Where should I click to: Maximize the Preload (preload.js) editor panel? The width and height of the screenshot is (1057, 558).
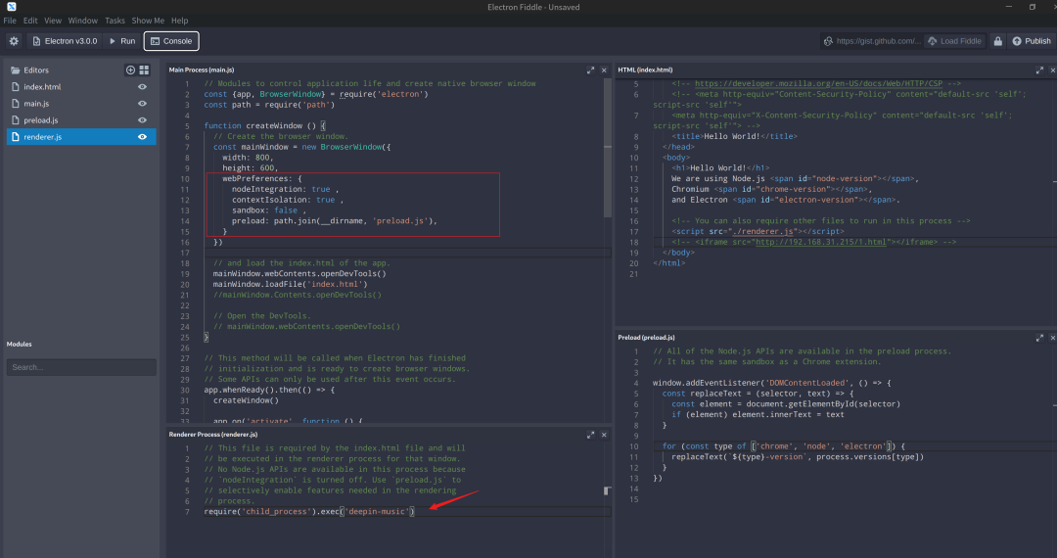pyautogui.click(x=1039, y=338)
